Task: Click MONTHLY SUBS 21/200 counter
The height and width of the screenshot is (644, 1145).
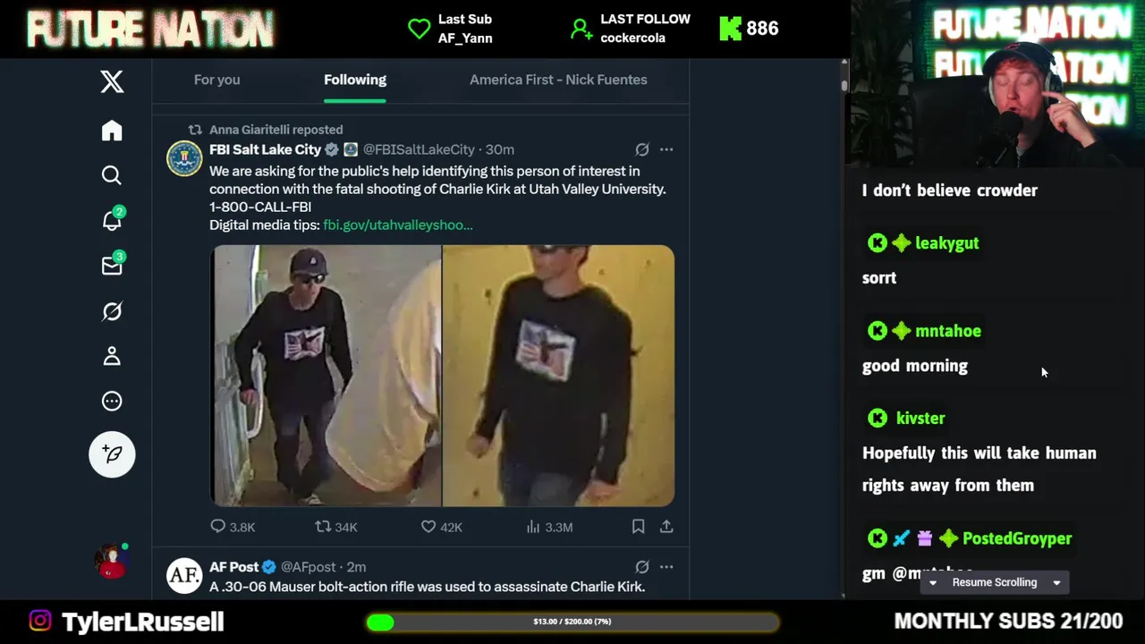Action: pos(1008,621)
